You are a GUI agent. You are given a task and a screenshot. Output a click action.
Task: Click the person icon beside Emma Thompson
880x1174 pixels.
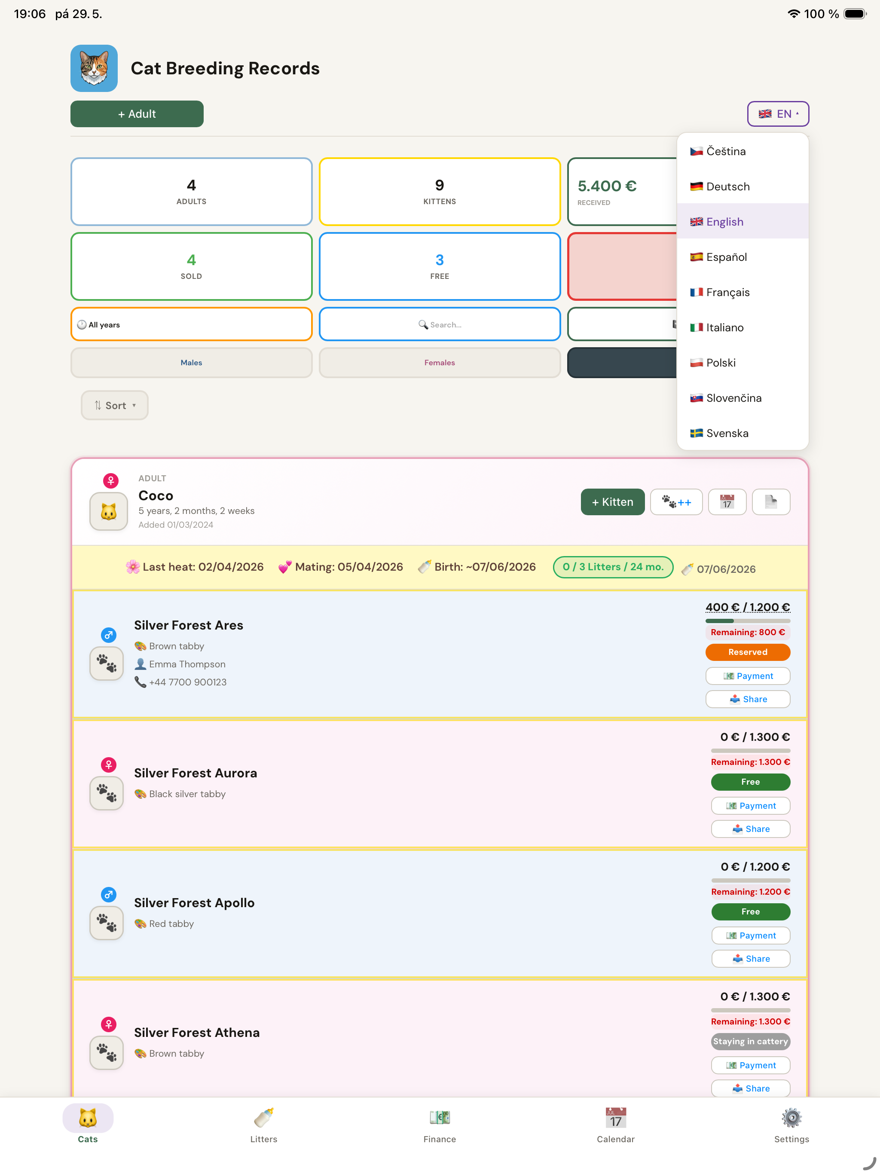[140, 664]
